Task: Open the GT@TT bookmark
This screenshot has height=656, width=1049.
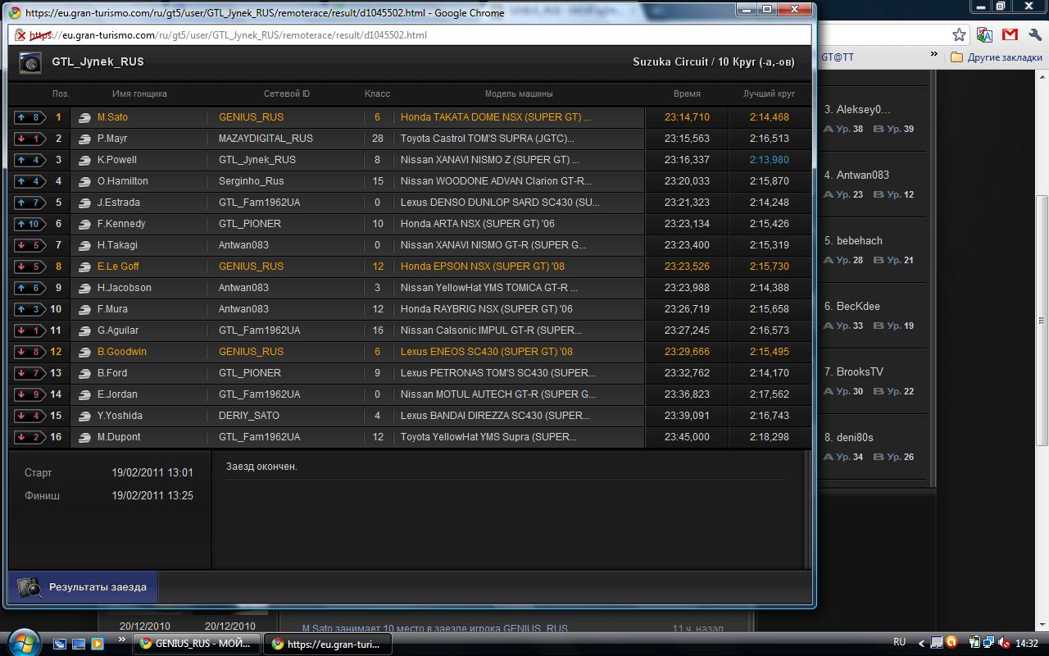Action: pos(838,57)
